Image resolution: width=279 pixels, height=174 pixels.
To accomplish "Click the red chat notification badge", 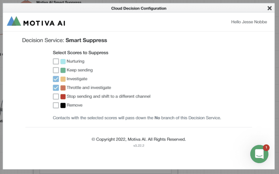I will click(266, 147).
